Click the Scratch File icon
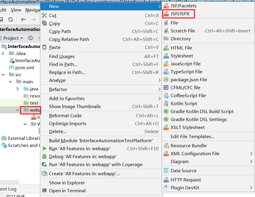Screen dimensions: 255x197 [166, 31]
